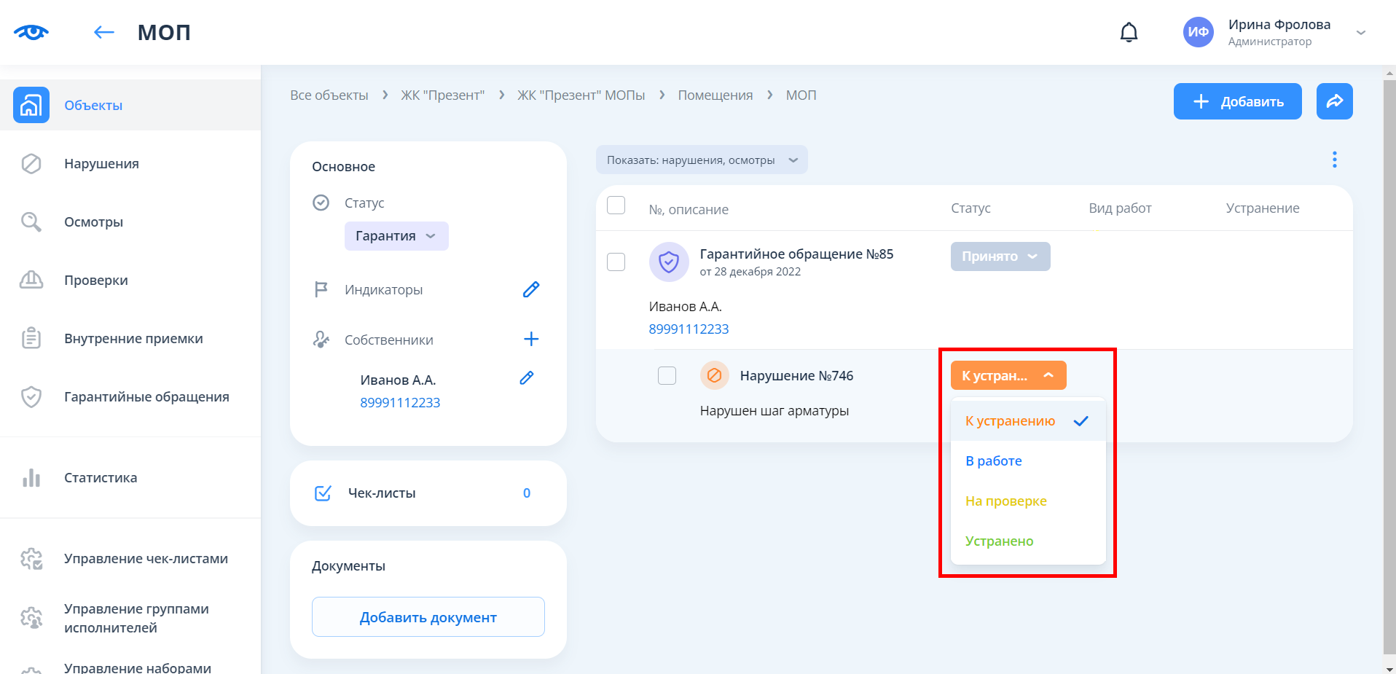Screen dimensions: 1396x674
Task: Check the Гарантийное обращение №85 checkbox
Action: click(616, 262)
